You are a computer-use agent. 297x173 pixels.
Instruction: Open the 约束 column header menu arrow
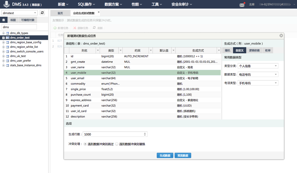coord(151,50)
